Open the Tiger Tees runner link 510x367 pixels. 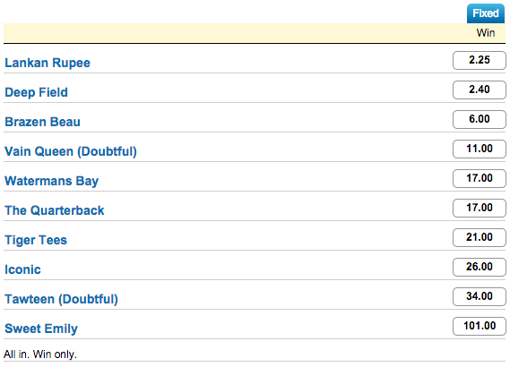[36, 240]
